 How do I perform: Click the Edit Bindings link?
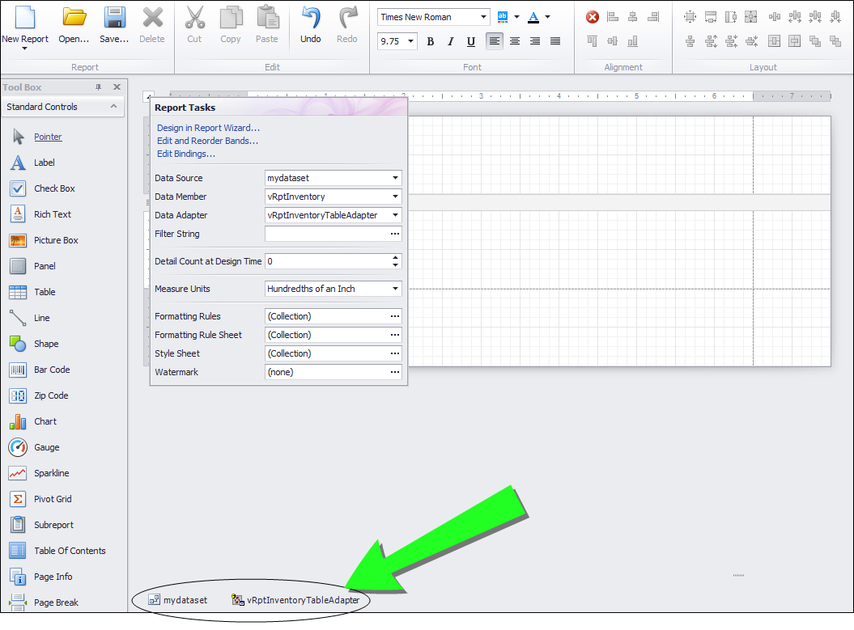(x=186, y=154)
